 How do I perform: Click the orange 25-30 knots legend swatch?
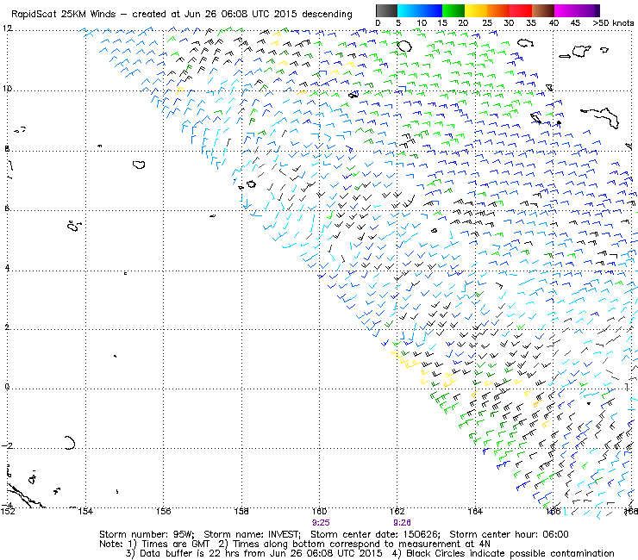(x=498, y=10)
